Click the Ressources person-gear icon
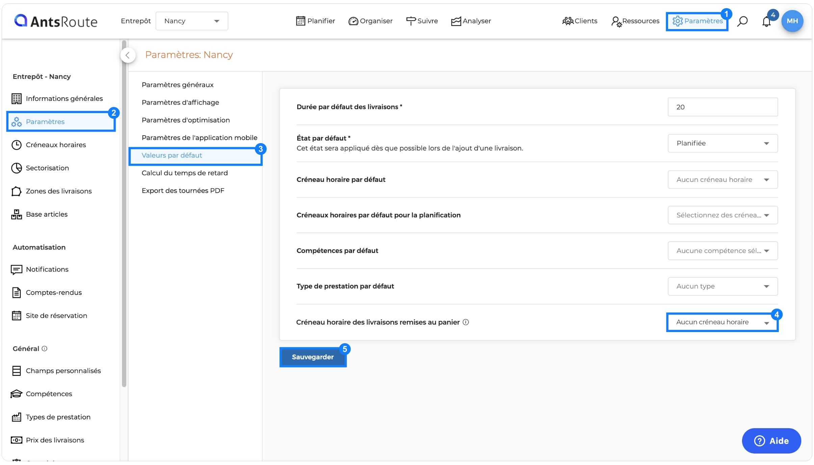 616,21
